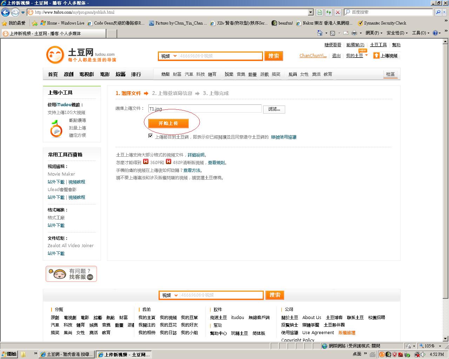Image resolution: width=449 pixels, height=359 pixels.
Task: Click the selected upload file path field
Action: click(205, 109)
